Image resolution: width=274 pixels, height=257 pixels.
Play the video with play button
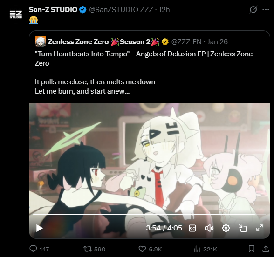[39, 228]
